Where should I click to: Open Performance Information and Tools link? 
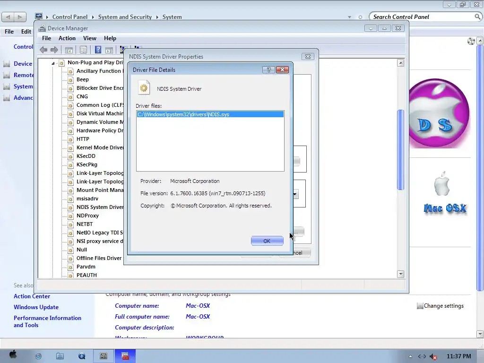(x=48, y=321)
